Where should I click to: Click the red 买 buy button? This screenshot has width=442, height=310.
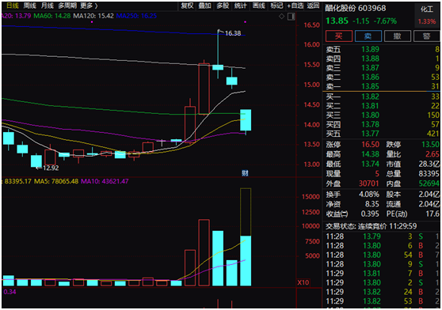click(338, 36)
